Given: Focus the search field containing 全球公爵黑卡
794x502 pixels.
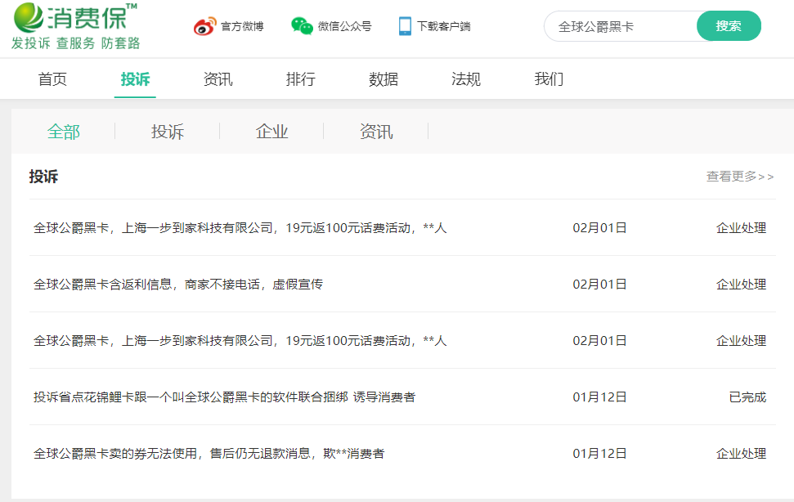Looking at the screenshot, I should coord(621,26).
